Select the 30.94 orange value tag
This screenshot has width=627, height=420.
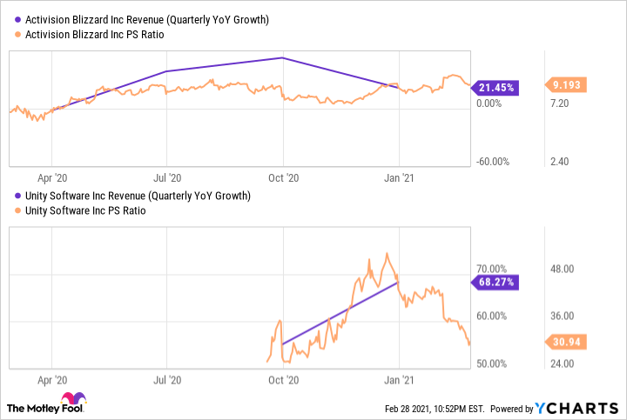568,342
